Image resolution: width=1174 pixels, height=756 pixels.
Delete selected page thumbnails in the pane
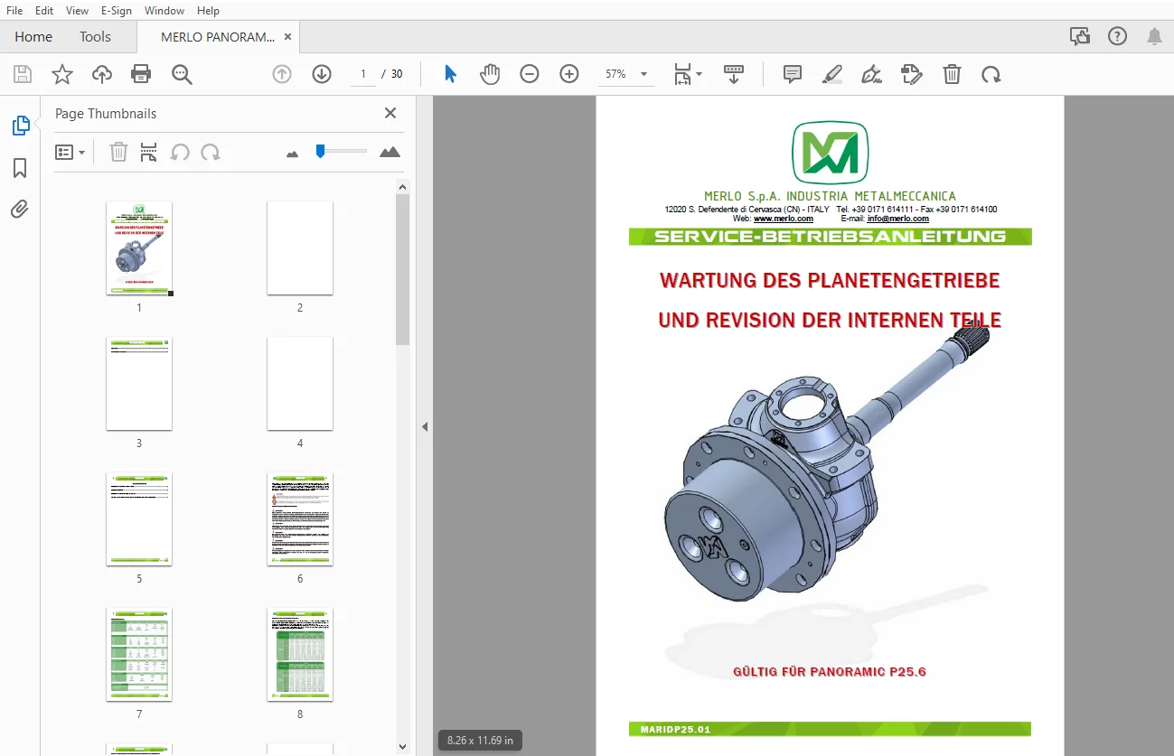(118, 152)
